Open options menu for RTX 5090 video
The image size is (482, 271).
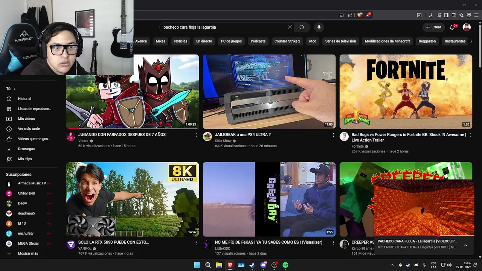point(197,243)
